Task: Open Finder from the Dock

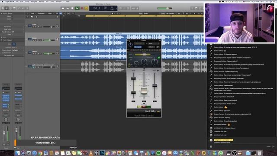Action: tap(17, 153)
